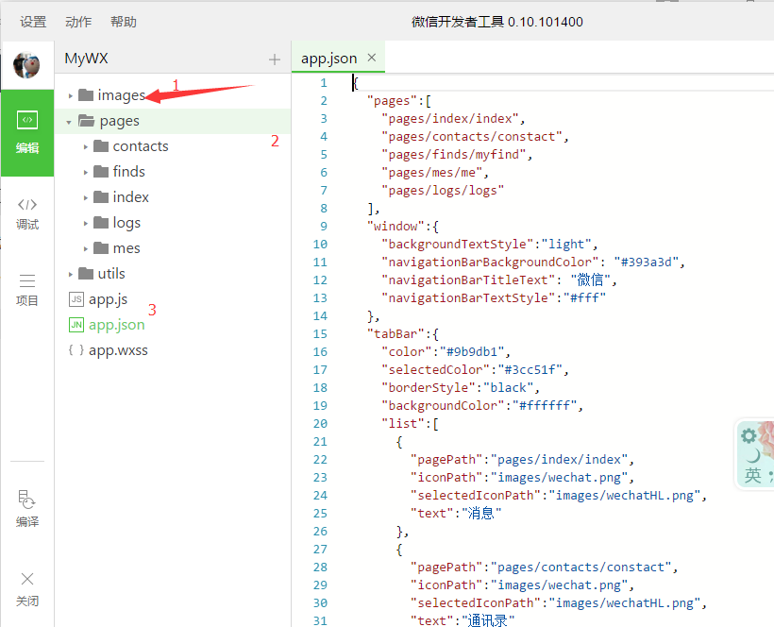Select the contacts folder name
This screenshot has width=774, height=627.
141,146
